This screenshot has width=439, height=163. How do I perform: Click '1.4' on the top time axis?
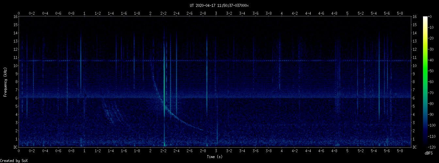[x=111, y=13]
